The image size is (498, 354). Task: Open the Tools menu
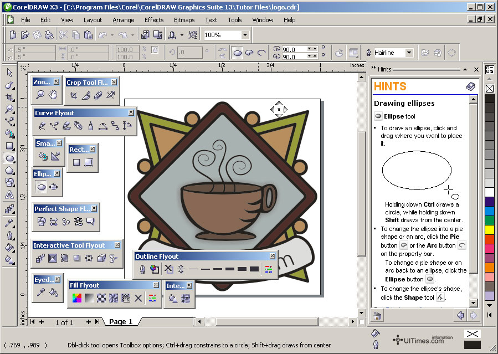point(235,20)
